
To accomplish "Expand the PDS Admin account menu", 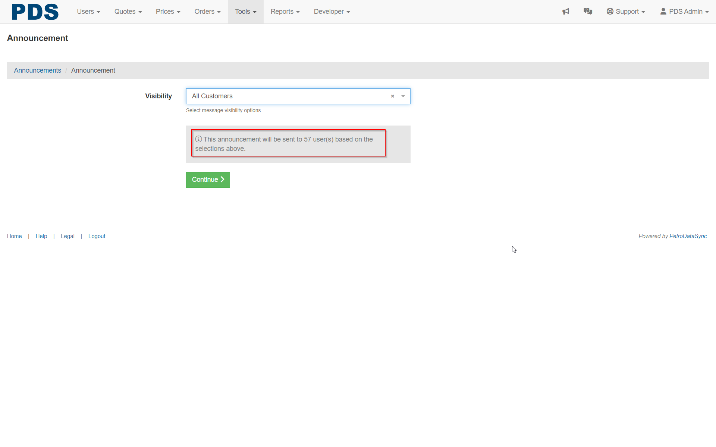I will coord(684,12).
